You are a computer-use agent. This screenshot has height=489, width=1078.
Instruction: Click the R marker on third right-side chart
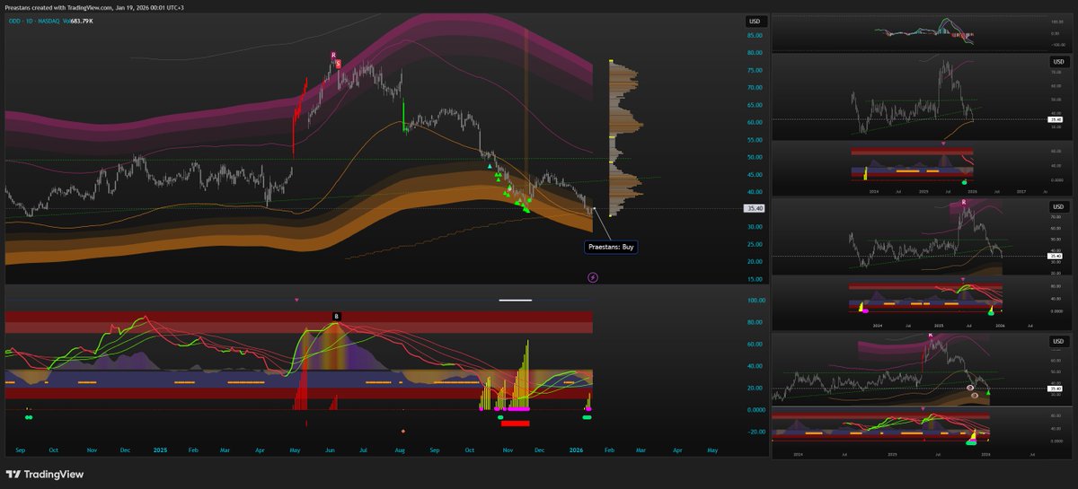963,203
